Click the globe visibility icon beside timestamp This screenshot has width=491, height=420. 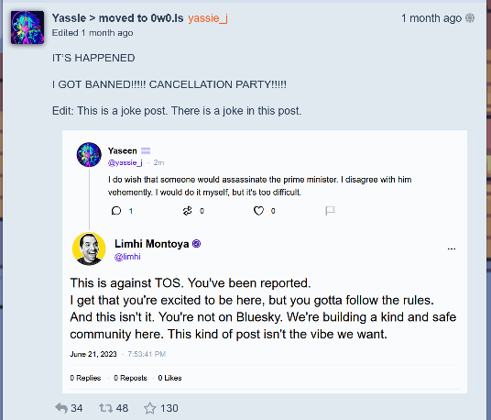(x=470, y=18)
